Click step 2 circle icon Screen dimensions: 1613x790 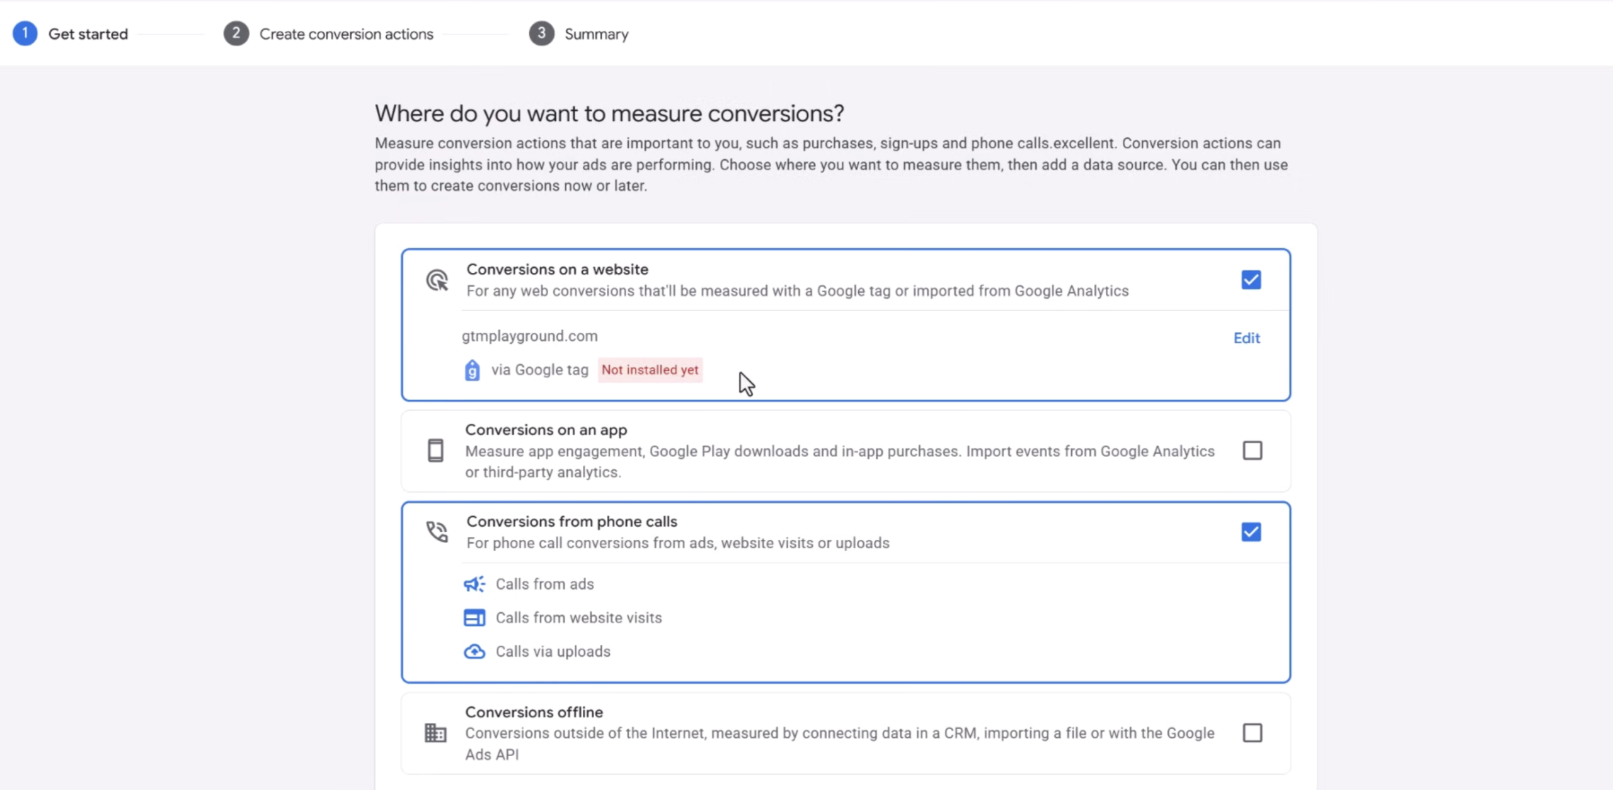point(236,33)
